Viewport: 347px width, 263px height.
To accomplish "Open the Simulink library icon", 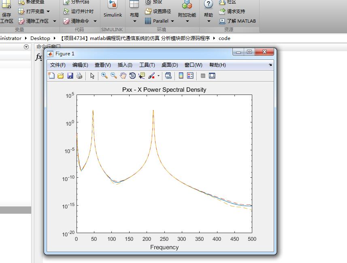I will click(113, 4).
